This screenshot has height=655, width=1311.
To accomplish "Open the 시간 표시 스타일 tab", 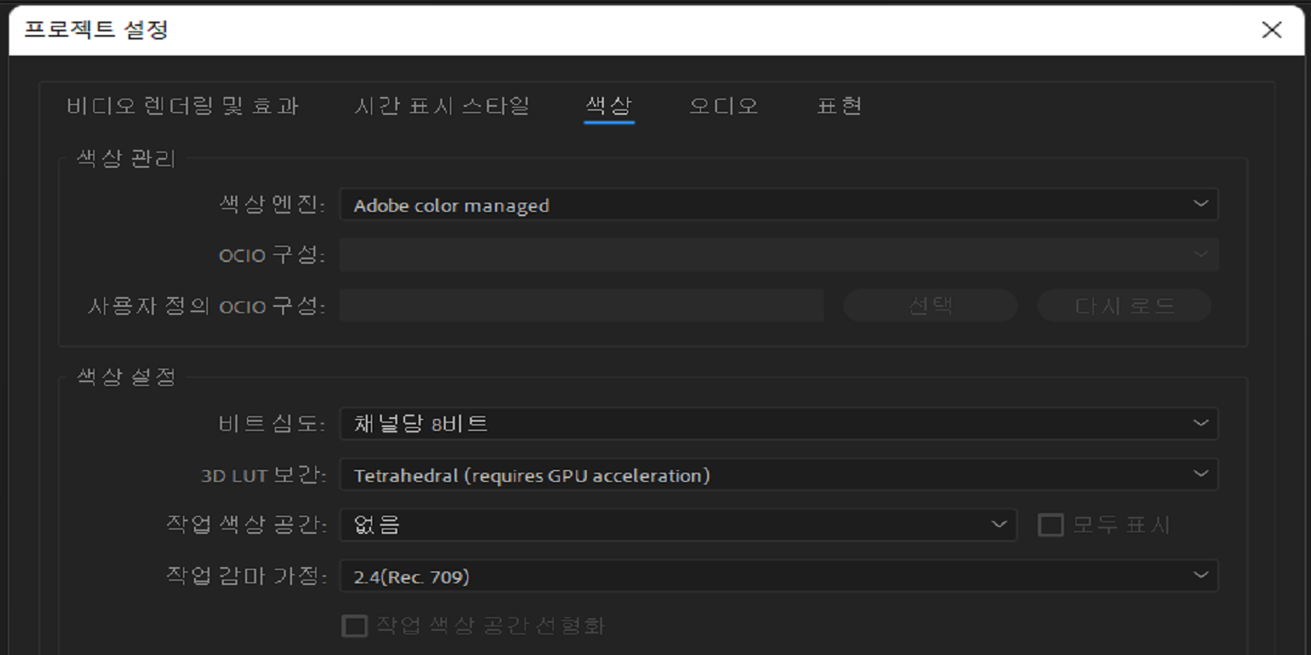I will click(444, 106).
